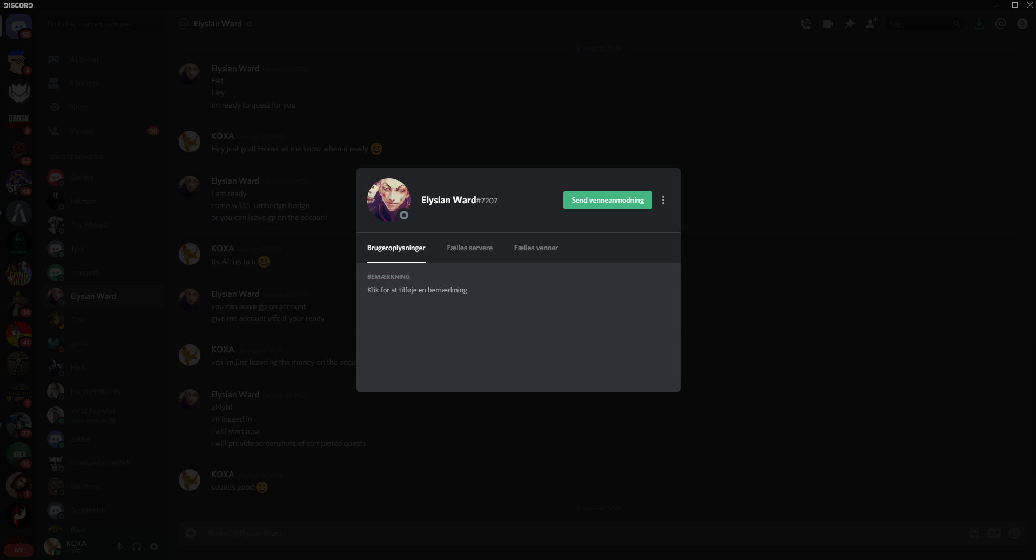The width and height of the screenshot is (1036, 560).
Task: Open user settings with the gear icon
Action: 154,546
